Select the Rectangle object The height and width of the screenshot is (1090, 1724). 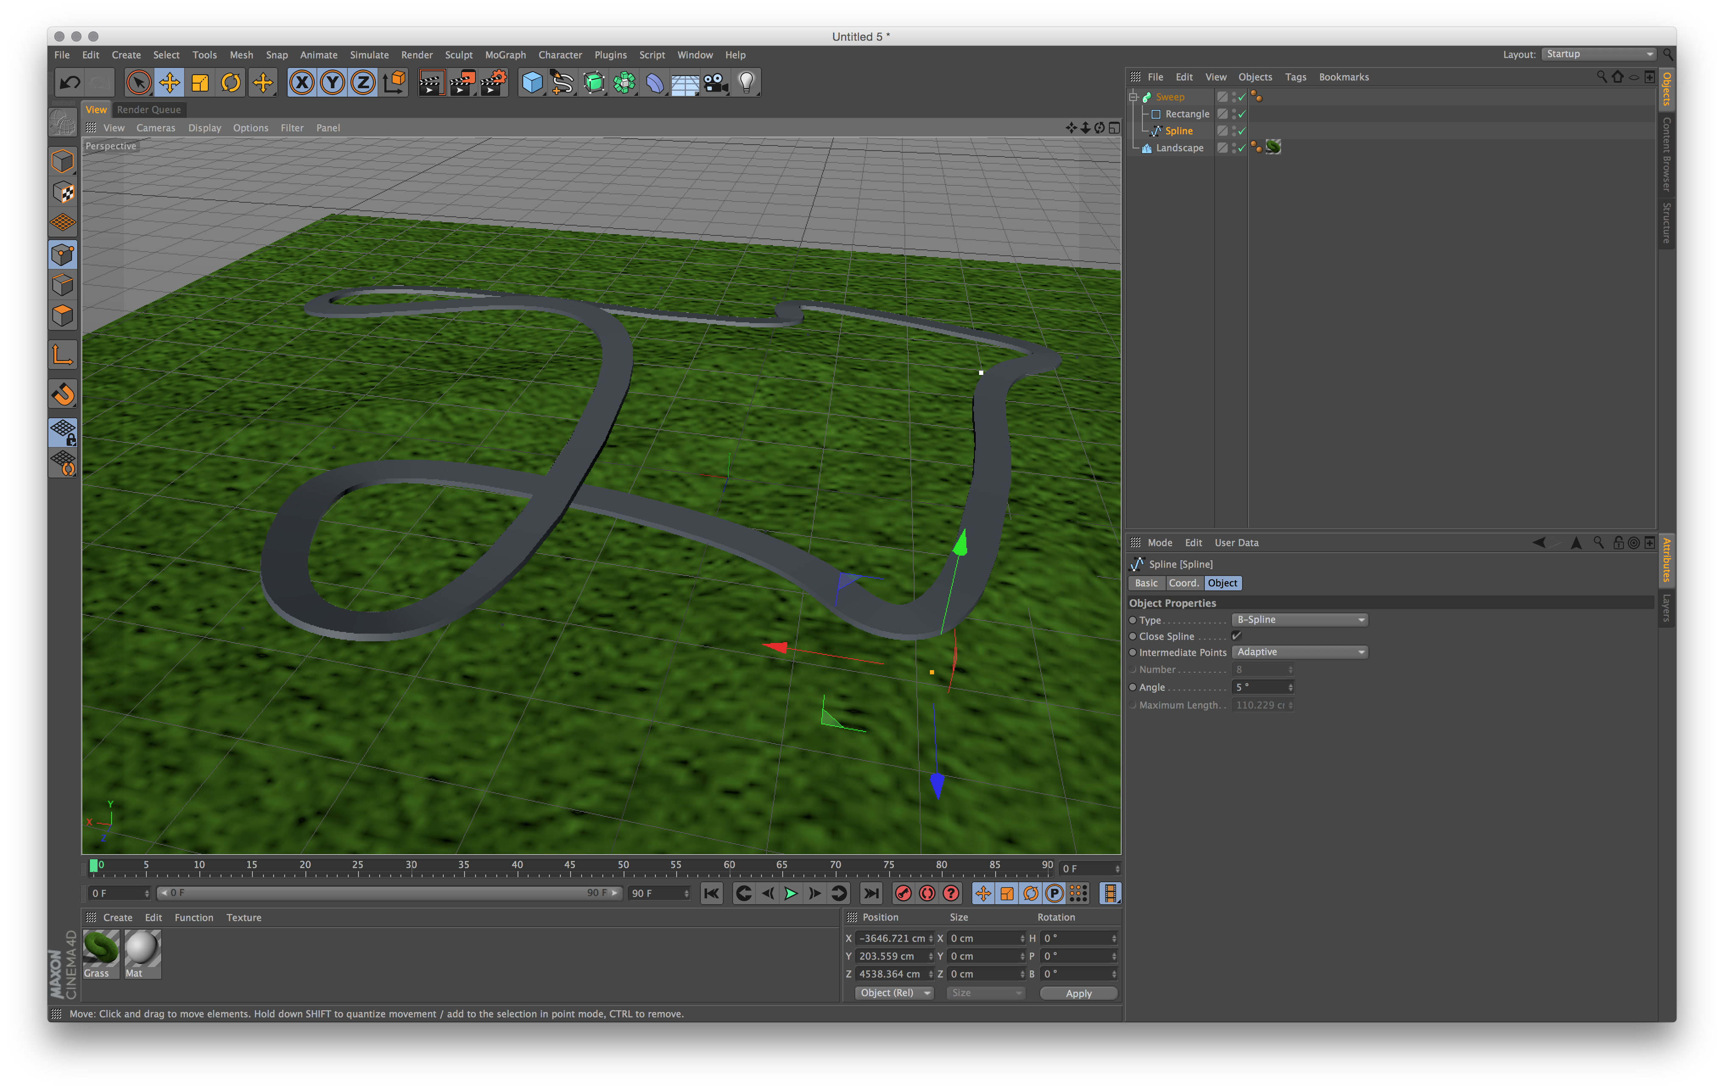pyautogui.click(x=1187, y=114)
